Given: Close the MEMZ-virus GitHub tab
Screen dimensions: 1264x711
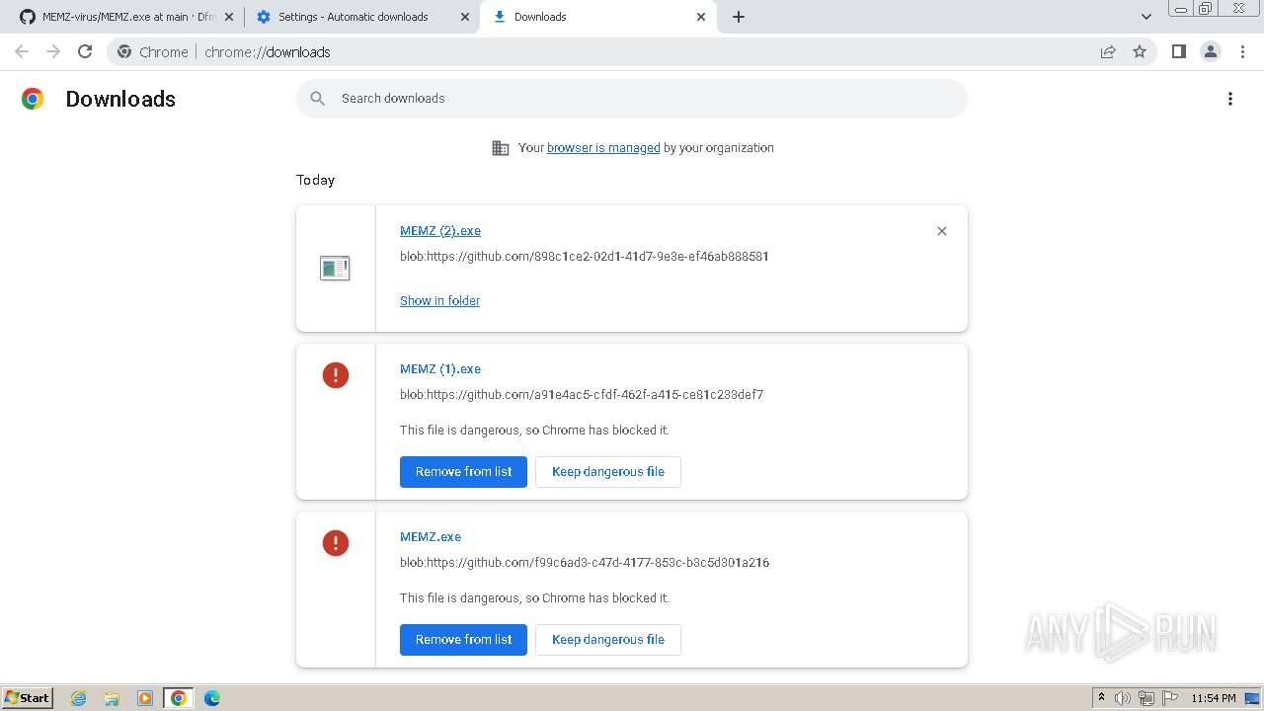Looking at the screenshot, I should point(229,17).
